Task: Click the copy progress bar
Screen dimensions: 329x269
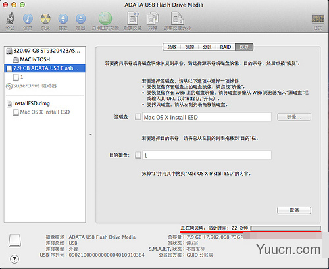Action: click(x=286, y=228)
